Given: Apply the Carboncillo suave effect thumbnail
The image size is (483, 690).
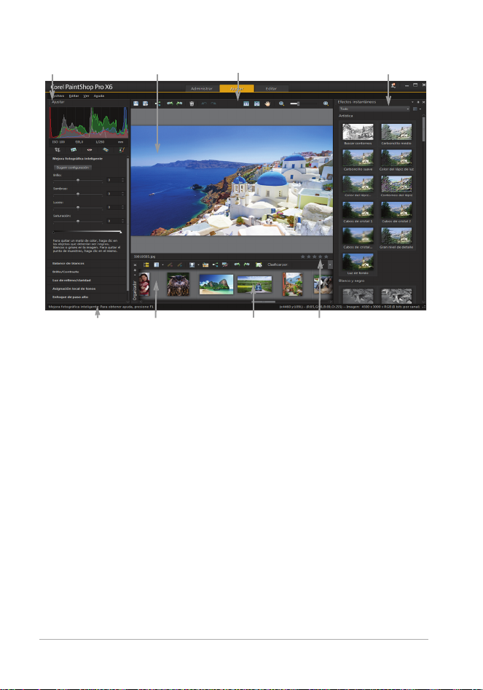Looking at the screenshot, I should 358,158.
